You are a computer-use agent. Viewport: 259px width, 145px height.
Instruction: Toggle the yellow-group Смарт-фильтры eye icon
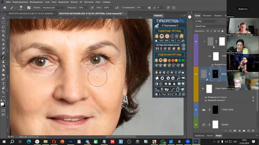203,89
